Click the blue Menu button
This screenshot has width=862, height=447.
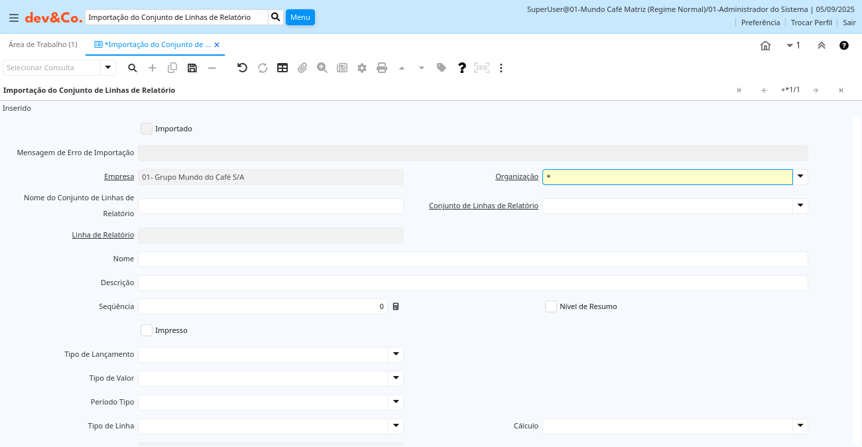point(300,17)
